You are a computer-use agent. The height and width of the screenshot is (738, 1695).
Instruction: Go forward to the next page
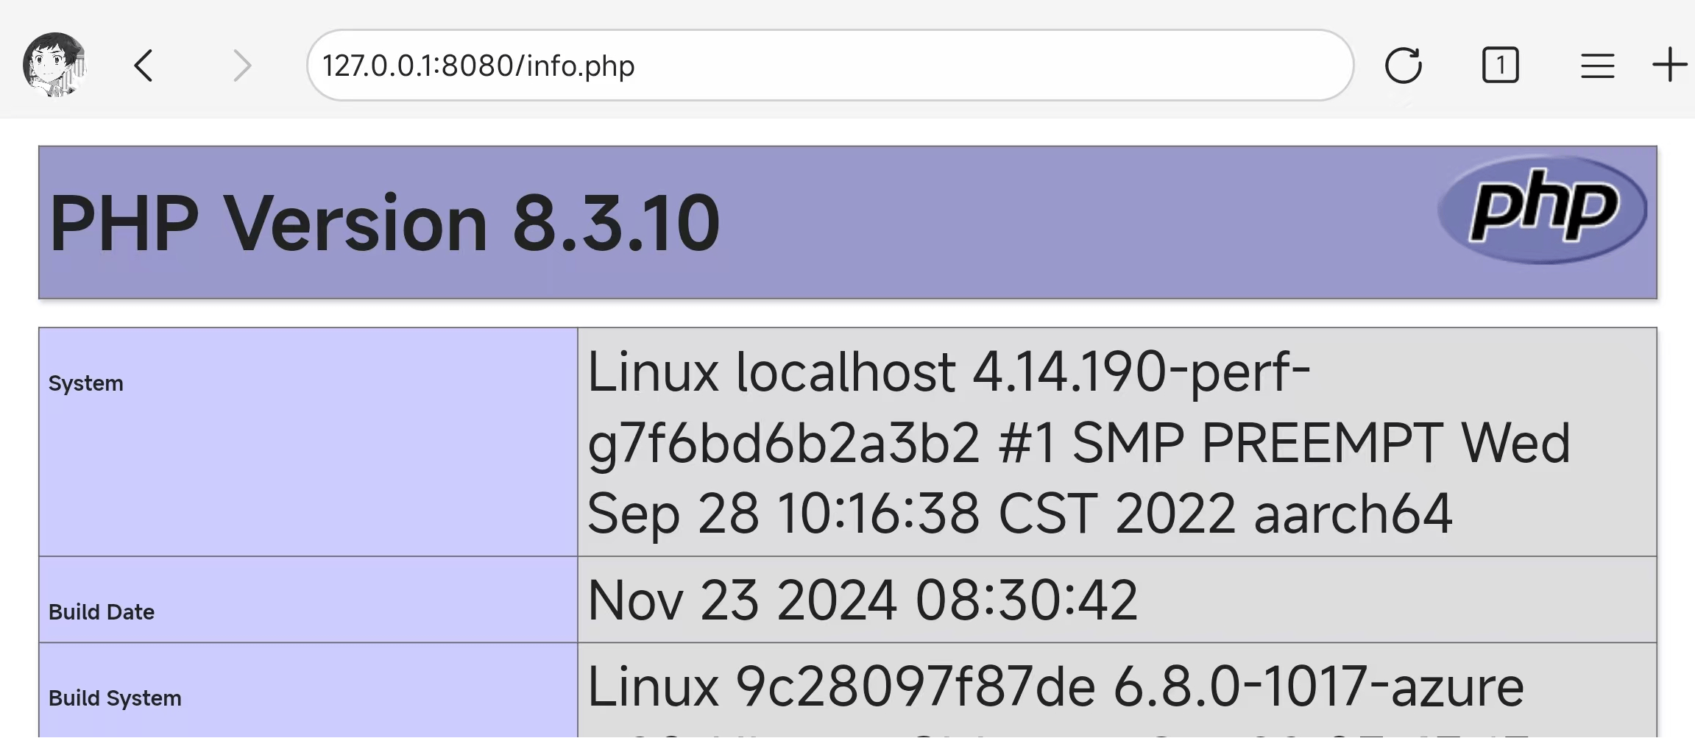point(241,65)
